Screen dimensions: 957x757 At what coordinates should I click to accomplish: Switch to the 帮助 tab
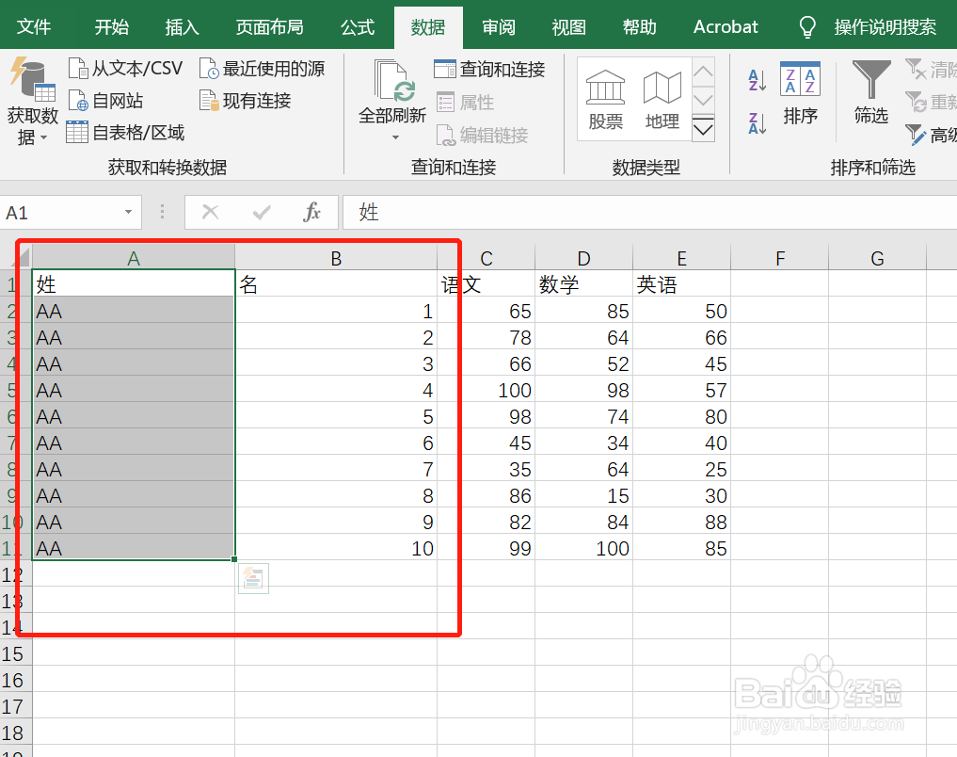coord(640,27)
